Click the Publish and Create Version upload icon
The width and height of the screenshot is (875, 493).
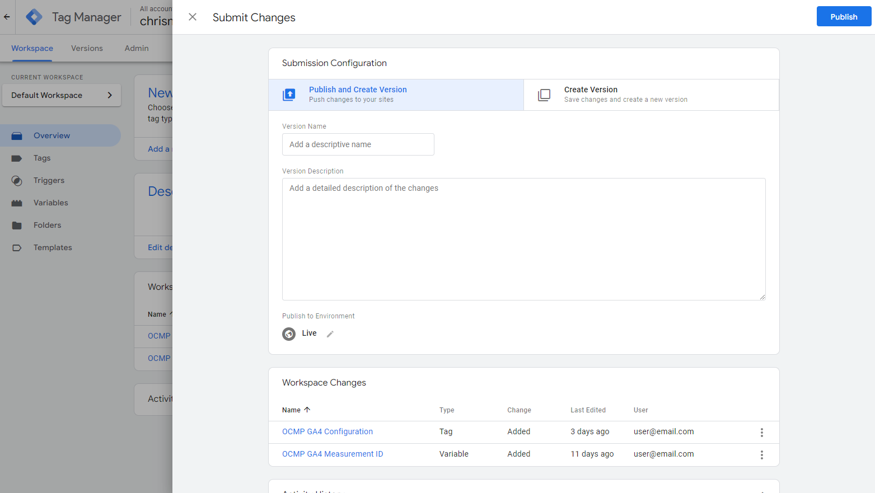289,95
